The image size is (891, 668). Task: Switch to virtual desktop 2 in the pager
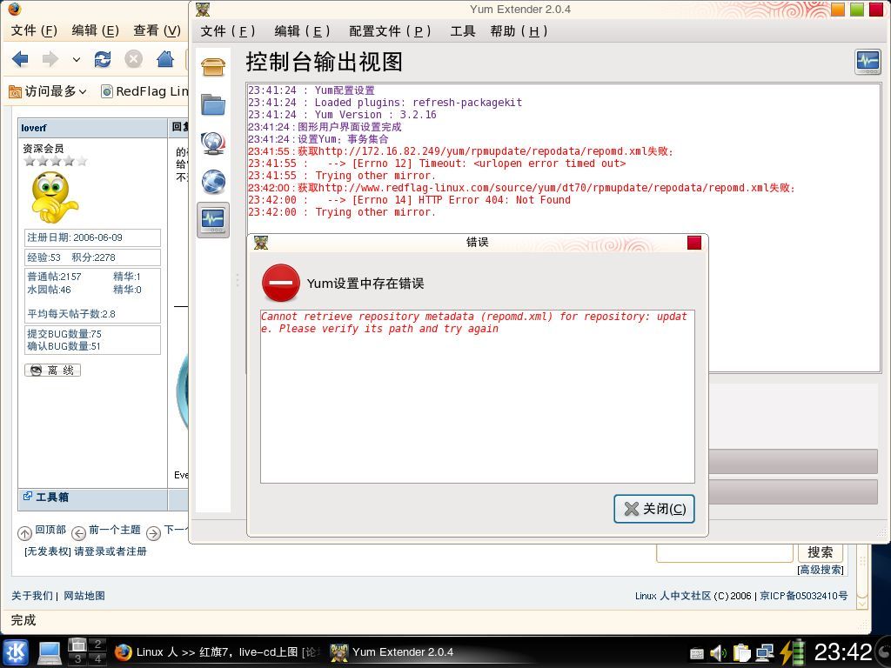click(x=97, y=645)
